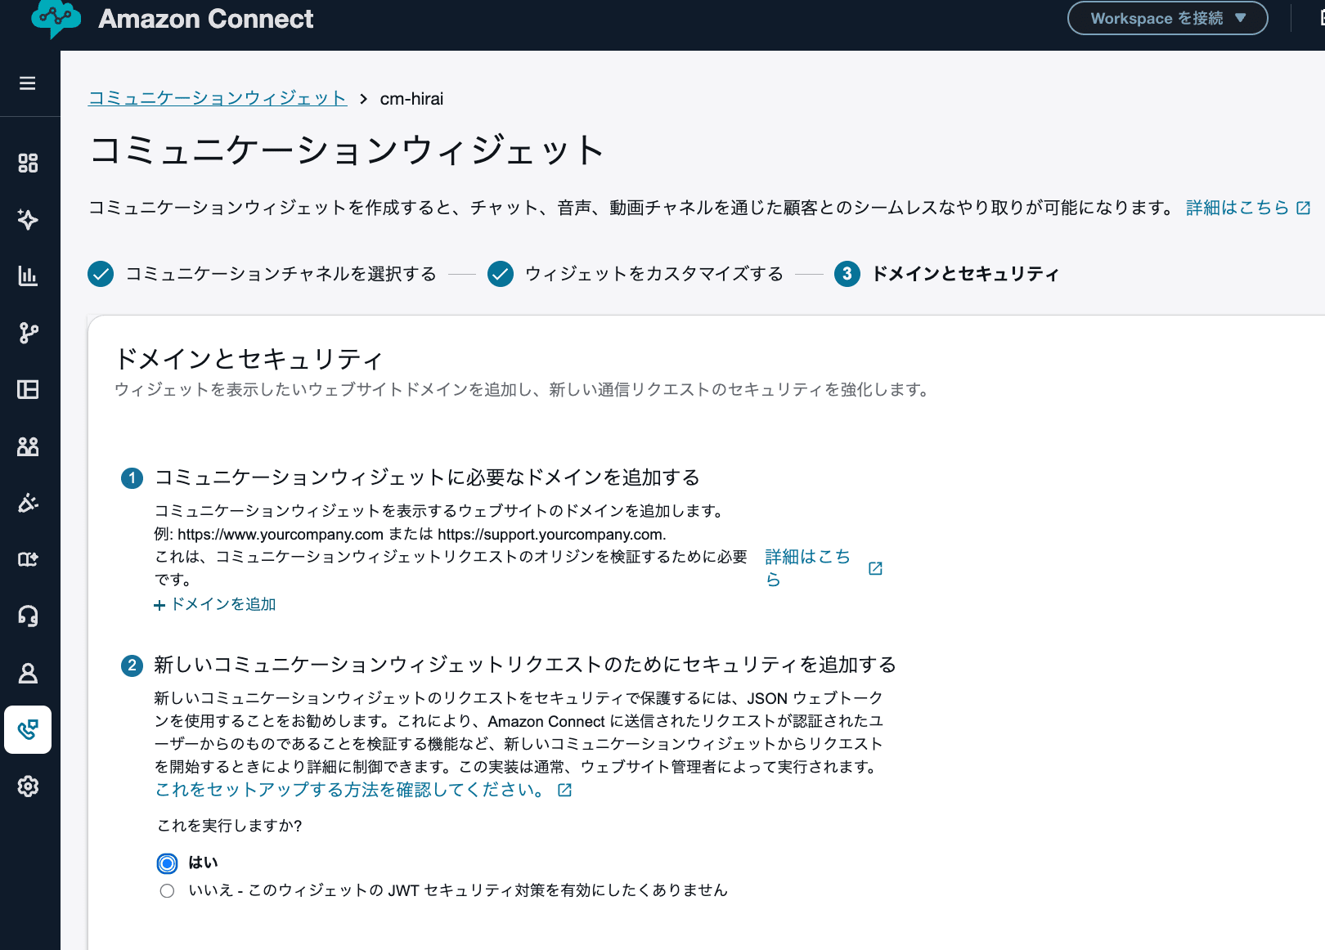Open the Workspace を接続 dropdown
The image size is (1325, 950).
click(x=1167, y=18)
